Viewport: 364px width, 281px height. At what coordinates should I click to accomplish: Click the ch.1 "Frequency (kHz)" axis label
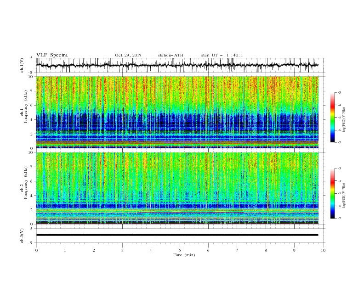coord(26,107)
